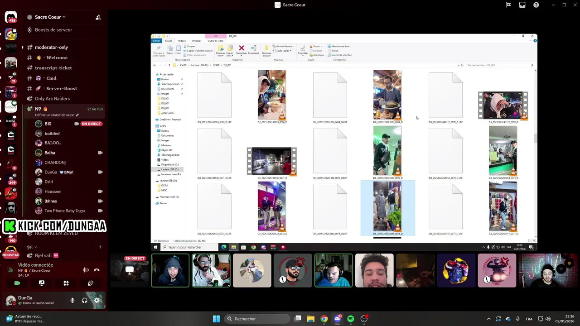Toggle noise suppression waveform icon

(86, 270)
